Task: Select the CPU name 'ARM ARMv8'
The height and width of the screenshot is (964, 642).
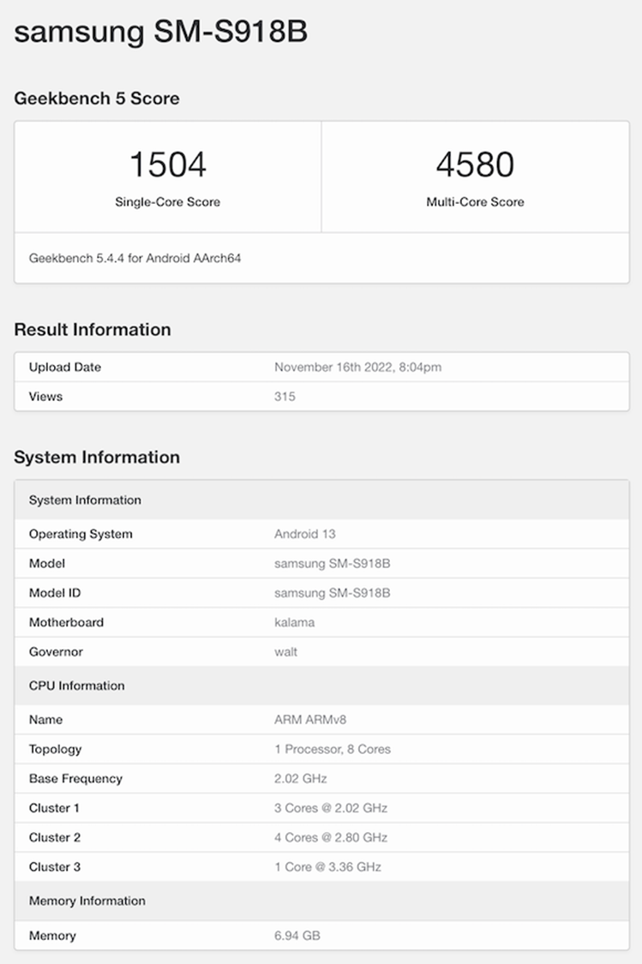Action: point(310,720)
